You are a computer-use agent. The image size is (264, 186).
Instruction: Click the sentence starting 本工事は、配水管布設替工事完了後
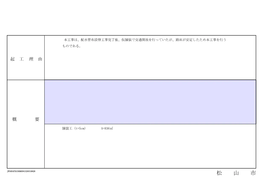click(145, 40)
